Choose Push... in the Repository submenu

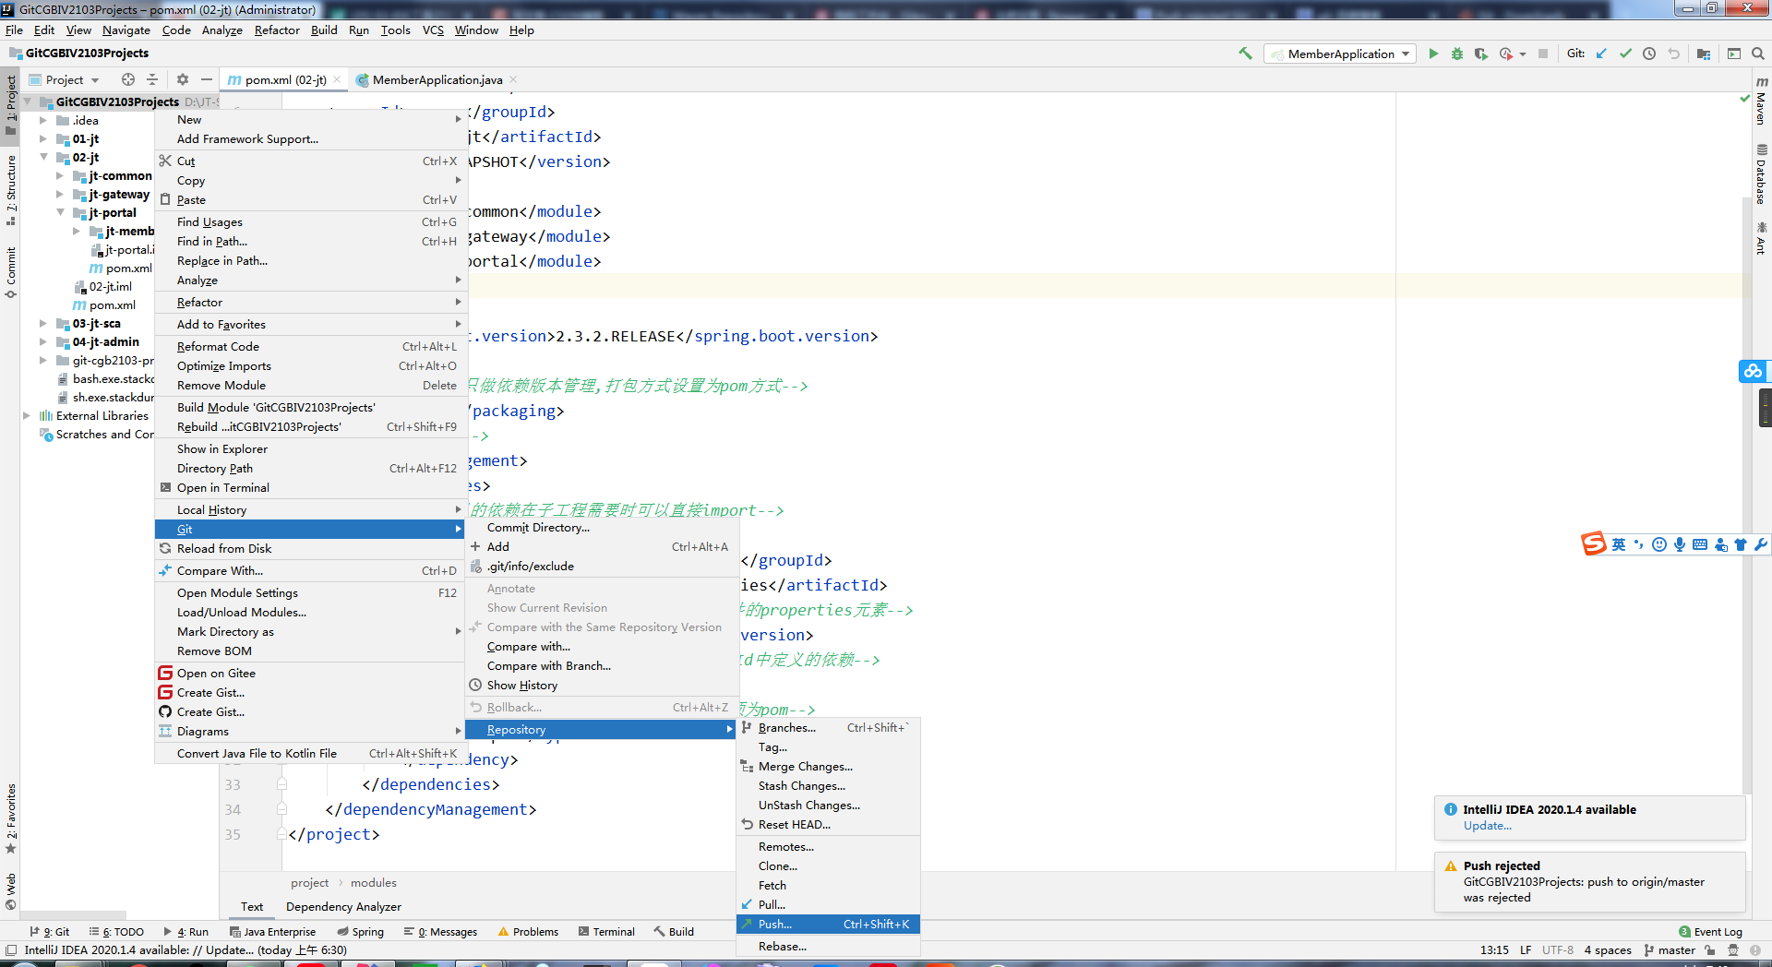pos(828,924)
